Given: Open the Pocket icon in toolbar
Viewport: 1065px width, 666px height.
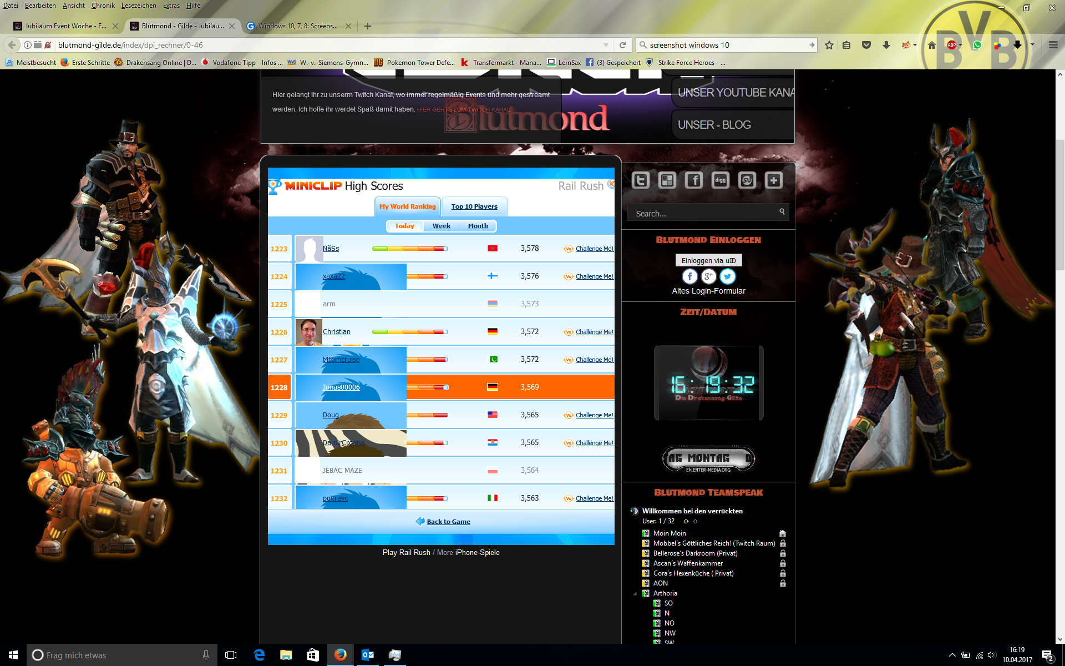Looking at the screenshot, I should [866, 45].
